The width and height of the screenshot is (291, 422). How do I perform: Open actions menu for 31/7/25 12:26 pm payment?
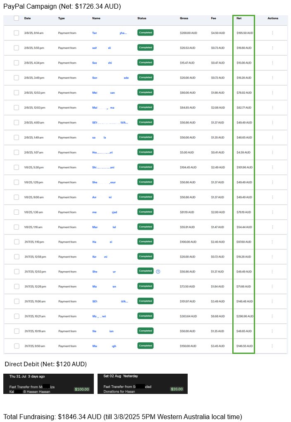[272, 287]
